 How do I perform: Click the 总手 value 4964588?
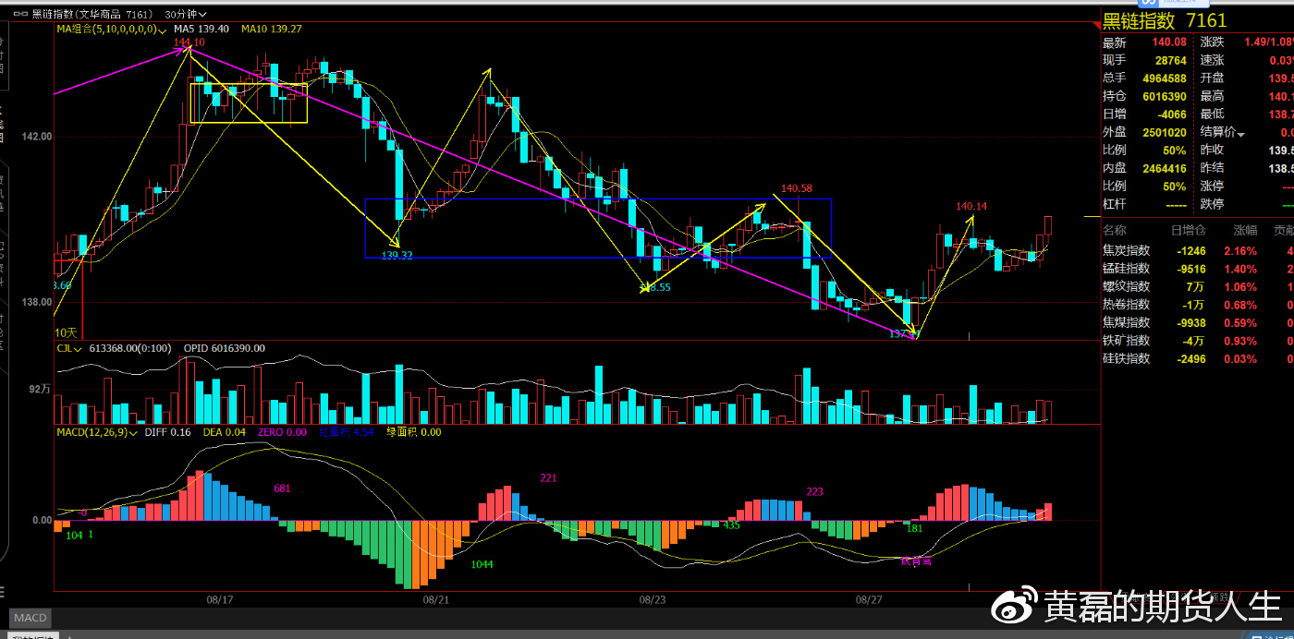point(1163,78)
